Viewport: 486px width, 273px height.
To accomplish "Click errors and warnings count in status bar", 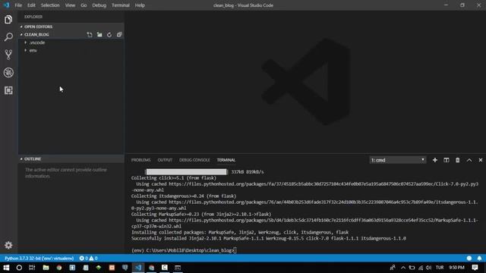I will pos(88,258).
